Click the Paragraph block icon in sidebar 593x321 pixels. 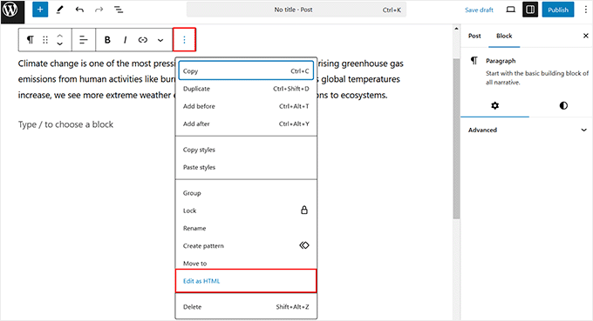[474, 61]
